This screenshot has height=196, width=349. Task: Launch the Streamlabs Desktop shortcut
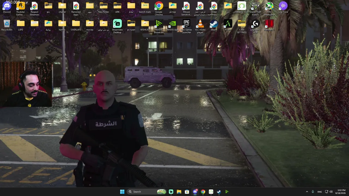[x=117, y=26]
